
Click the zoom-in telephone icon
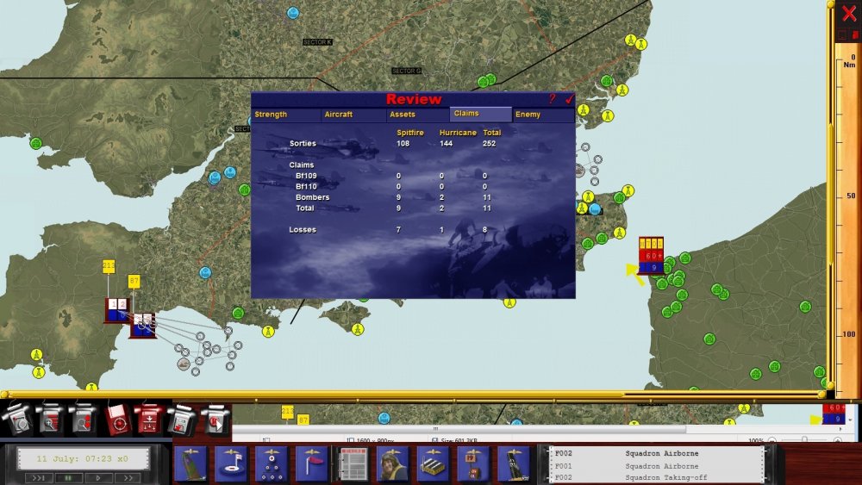[51, 420]
